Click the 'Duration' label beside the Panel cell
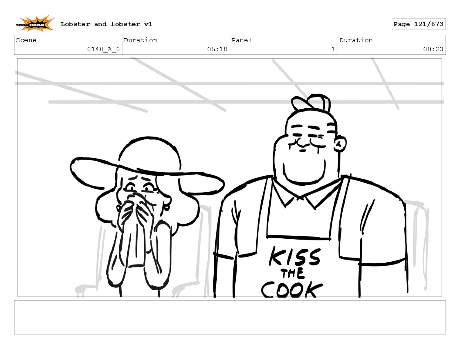 coord(356,40)
